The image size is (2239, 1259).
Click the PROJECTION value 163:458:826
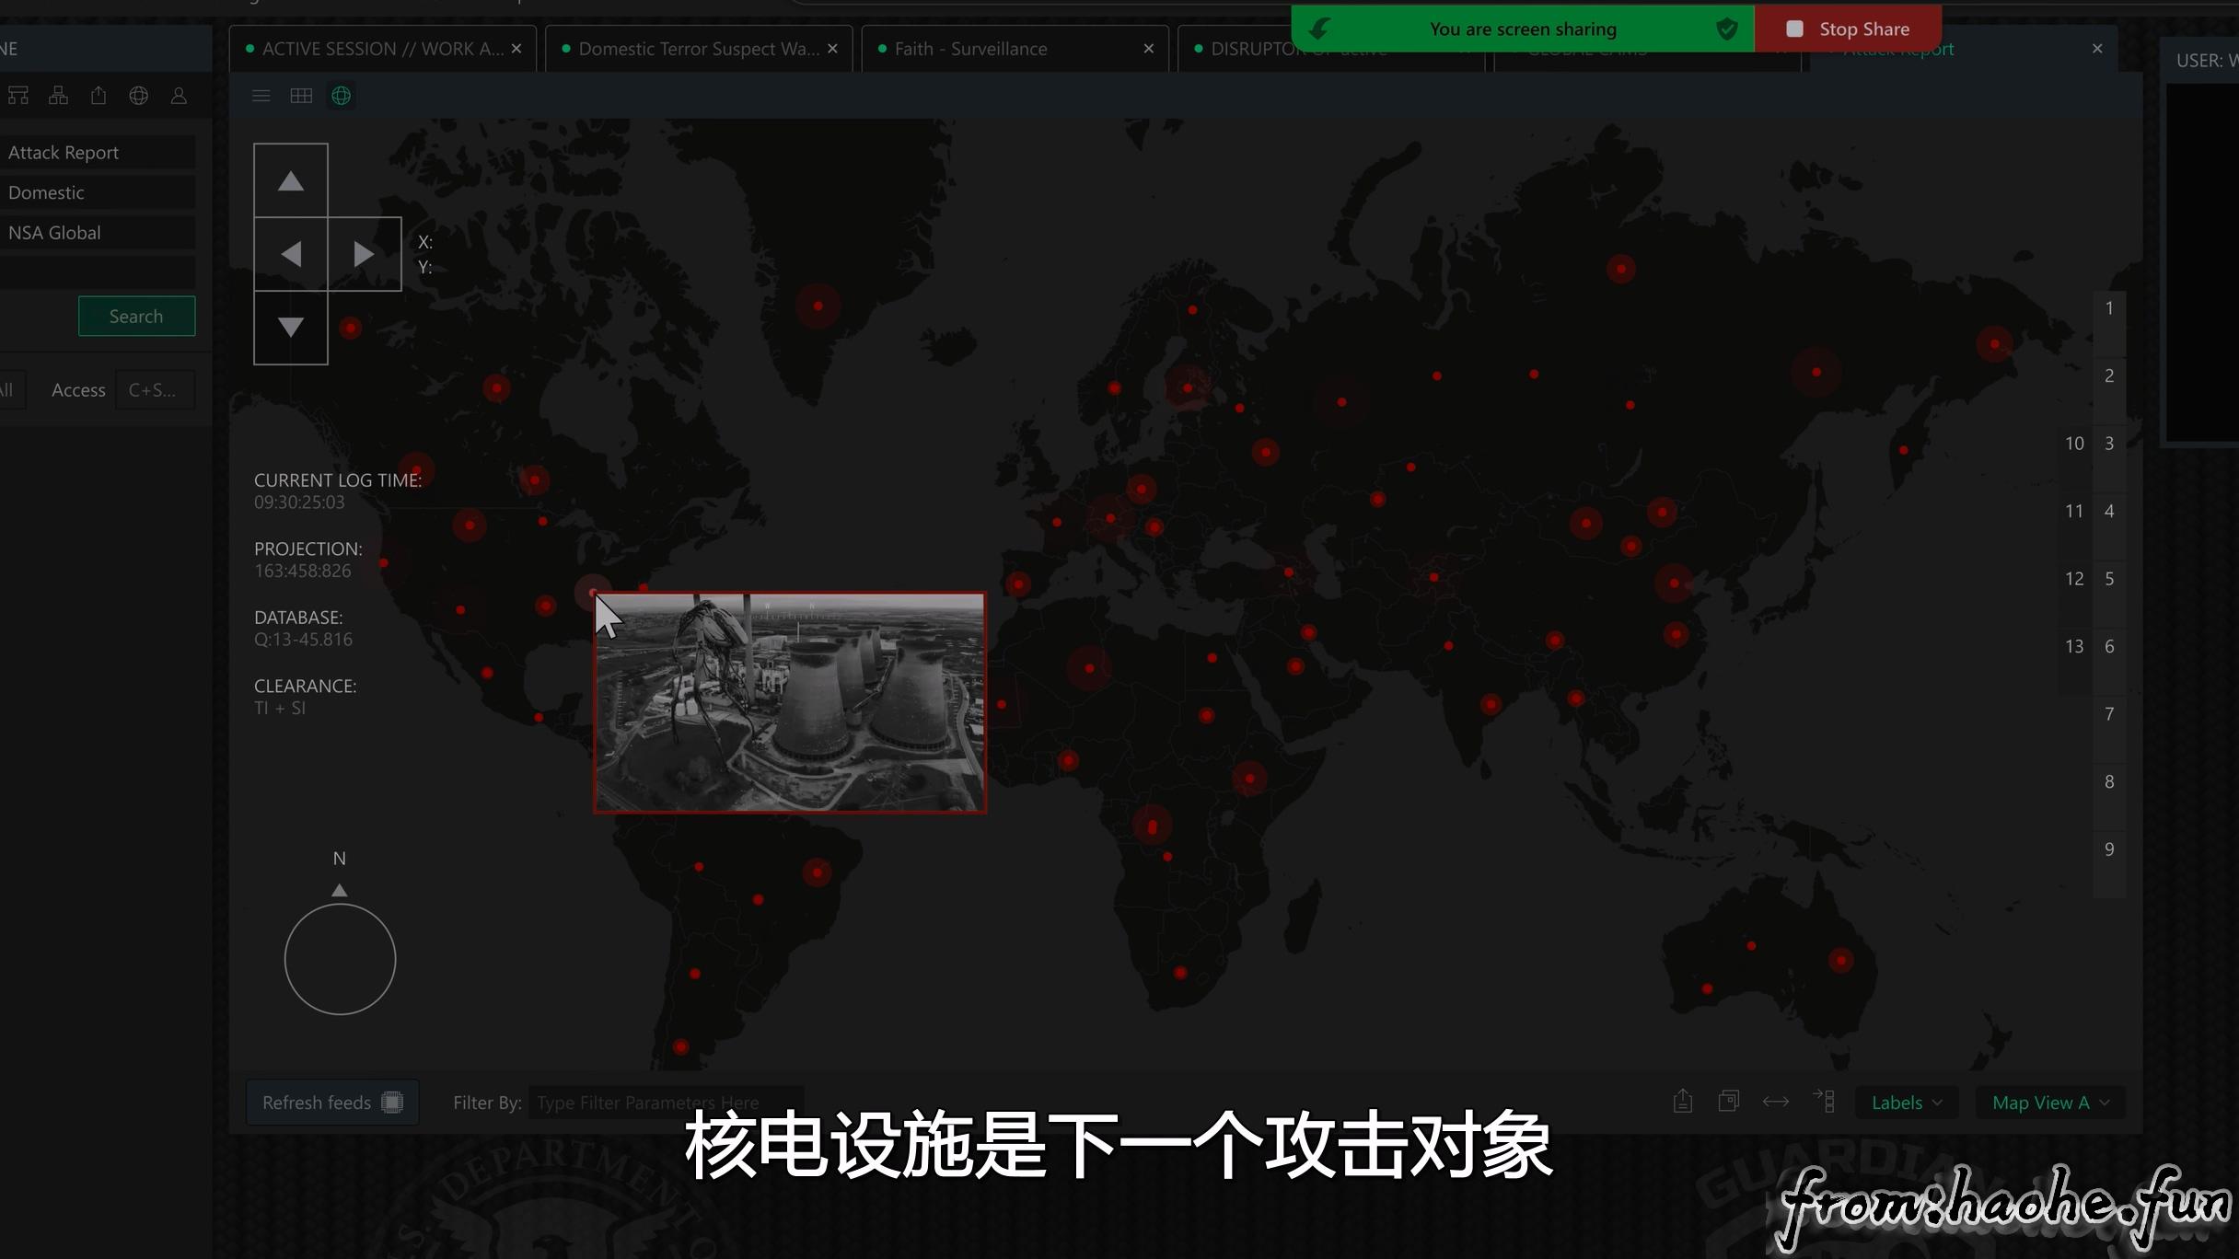(x=303, y=571)
